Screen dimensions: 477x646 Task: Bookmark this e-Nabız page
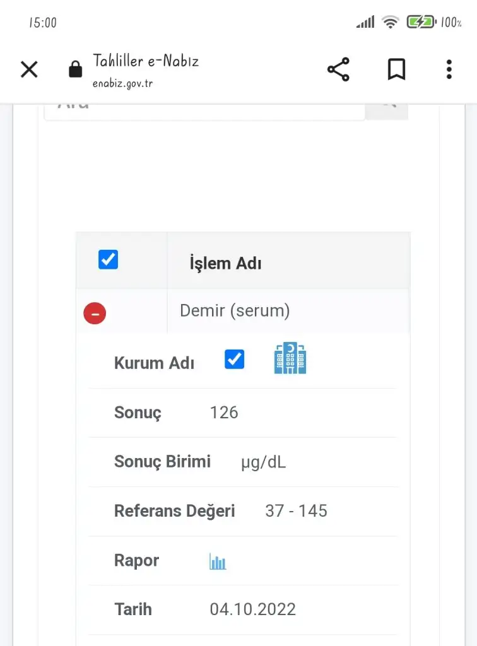(396, 69)
